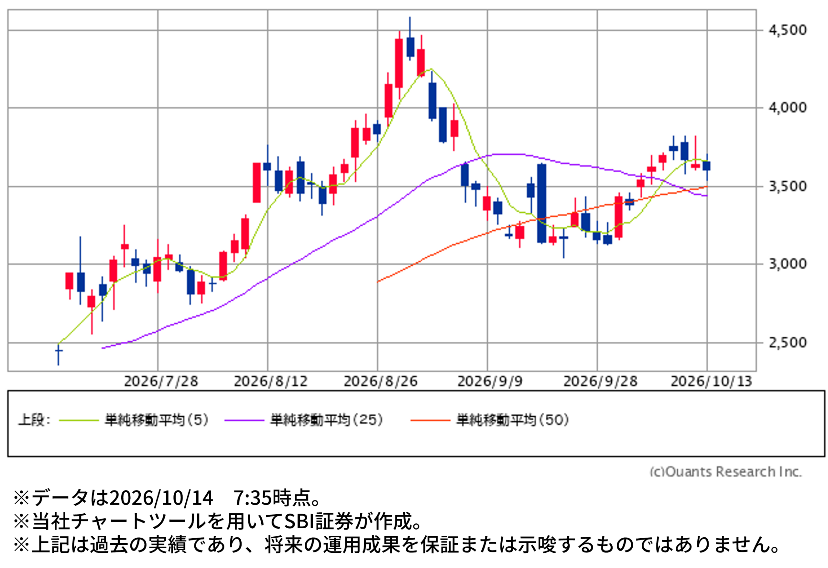Click the 単純移動平均(25) legend label
The image size is (828, 568).
tap(326, 420)
